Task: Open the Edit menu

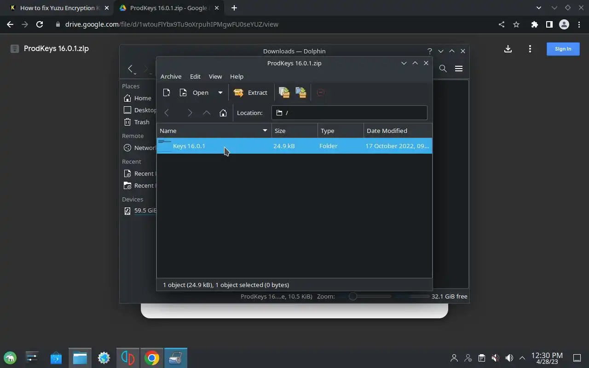Action: (x=195, y=76)
